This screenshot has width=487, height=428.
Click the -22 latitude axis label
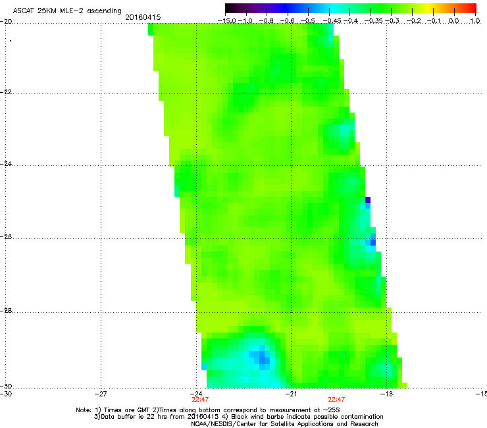(x=6, y=92)
